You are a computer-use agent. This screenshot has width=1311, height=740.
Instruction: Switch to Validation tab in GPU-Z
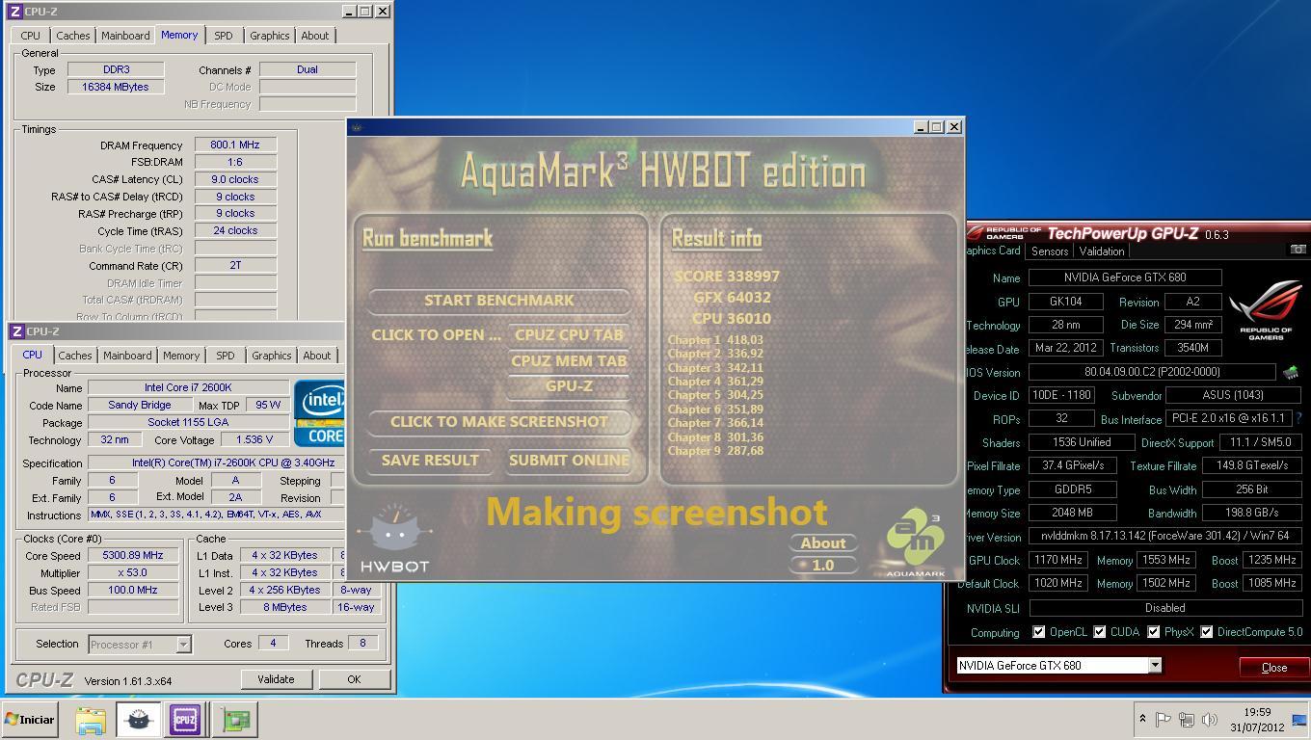1101,251
